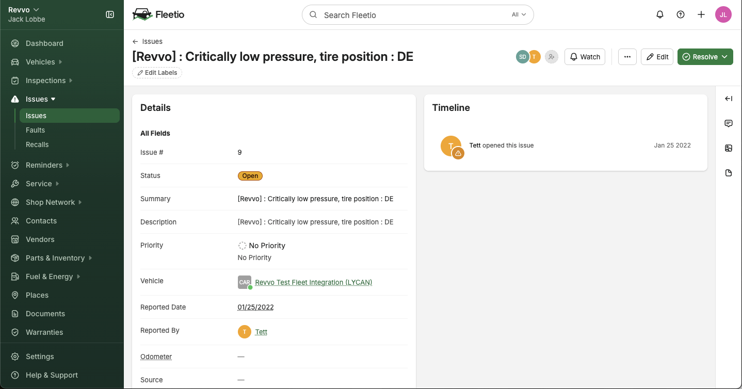Click the help question mark icon
The width and height of the screenshot is (742, 389).
pyautogui.click(x=681, y=15)
